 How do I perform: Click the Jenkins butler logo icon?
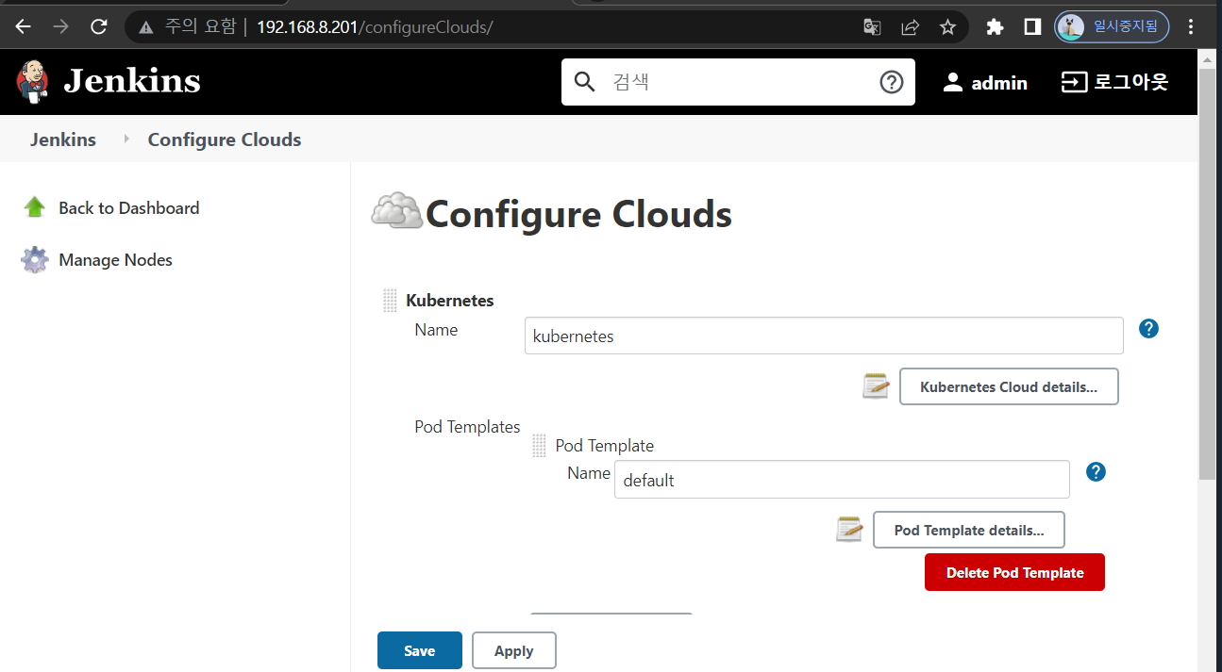point(33,81)
